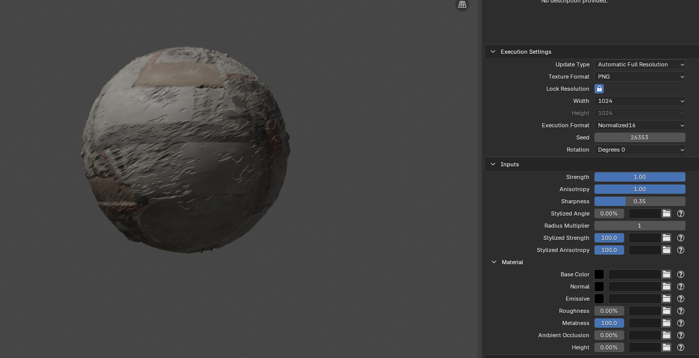Click help icon next to Metalness
This screenshot has height=358, width=699.
tap(681, 323)
